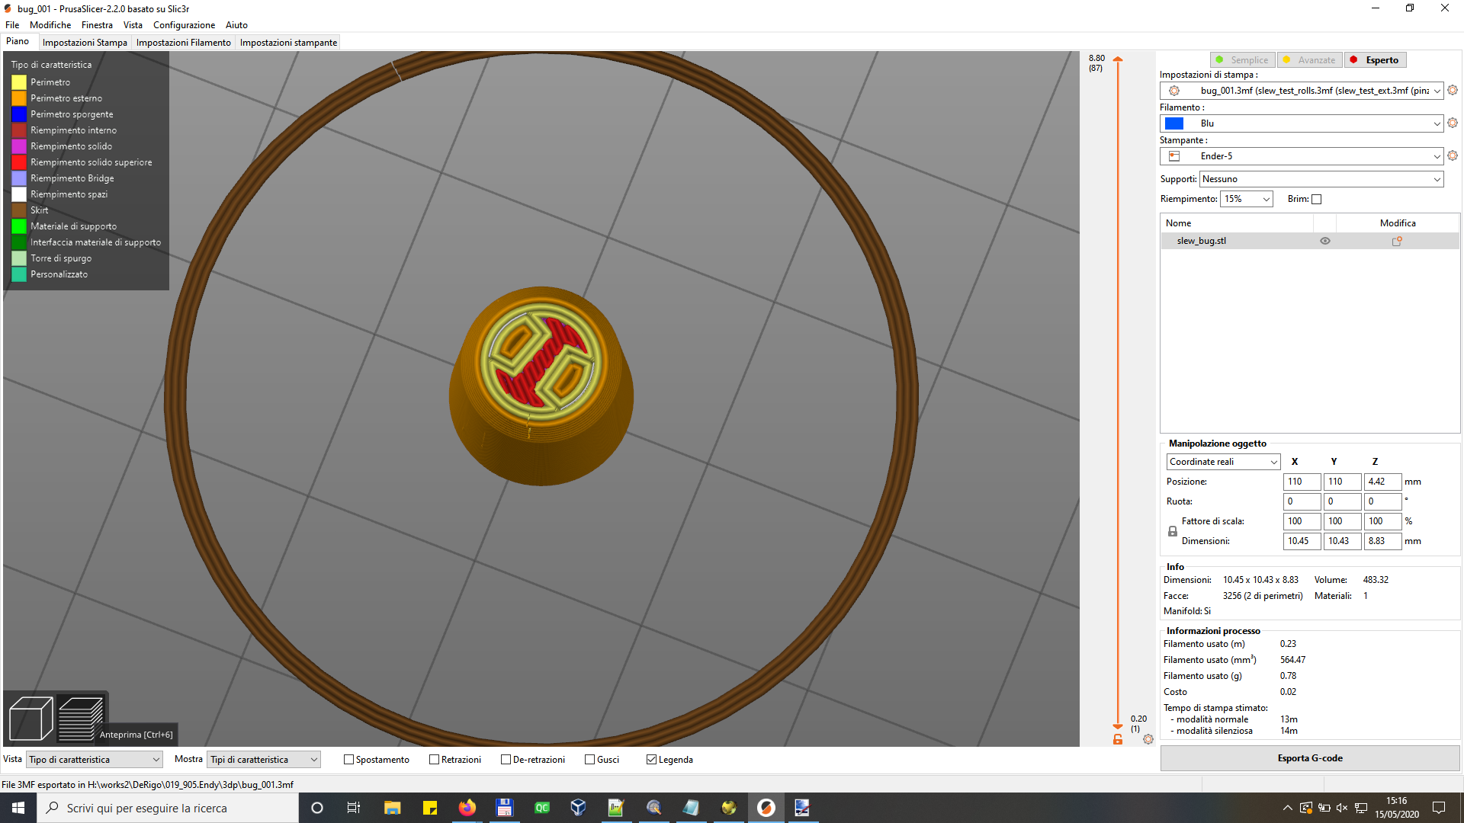Open the Modifiche menu

pyautogui.click(x=50, y=25)
